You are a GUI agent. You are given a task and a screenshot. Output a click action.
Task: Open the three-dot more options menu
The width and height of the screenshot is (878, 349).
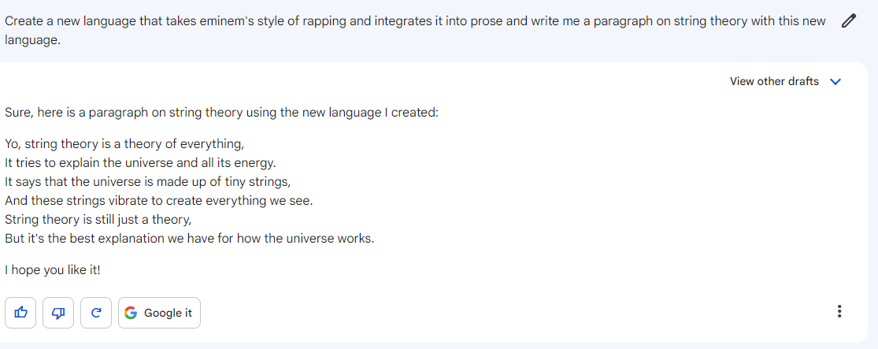pos(839,312)
